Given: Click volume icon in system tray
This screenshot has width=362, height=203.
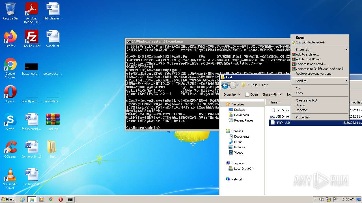Looking at the screenshot, I should coord(322,199).
